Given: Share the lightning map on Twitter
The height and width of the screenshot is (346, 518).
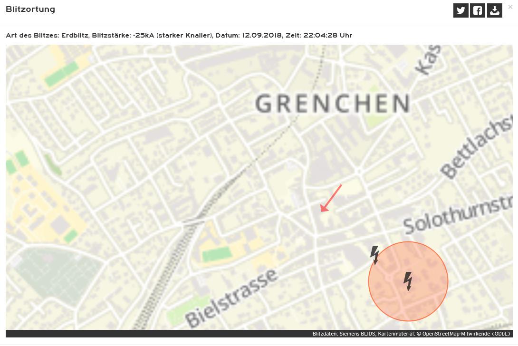Looking at the screenshot, I should pyautogui.click(x=460, y=10).
